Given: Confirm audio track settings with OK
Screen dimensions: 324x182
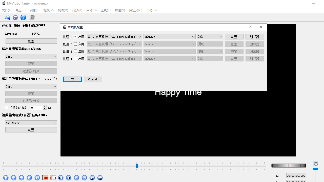Looking at the screenshot, I should click(72, 79).
